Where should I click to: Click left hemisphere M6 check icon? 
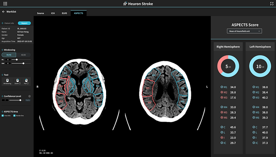coord(254,118)
